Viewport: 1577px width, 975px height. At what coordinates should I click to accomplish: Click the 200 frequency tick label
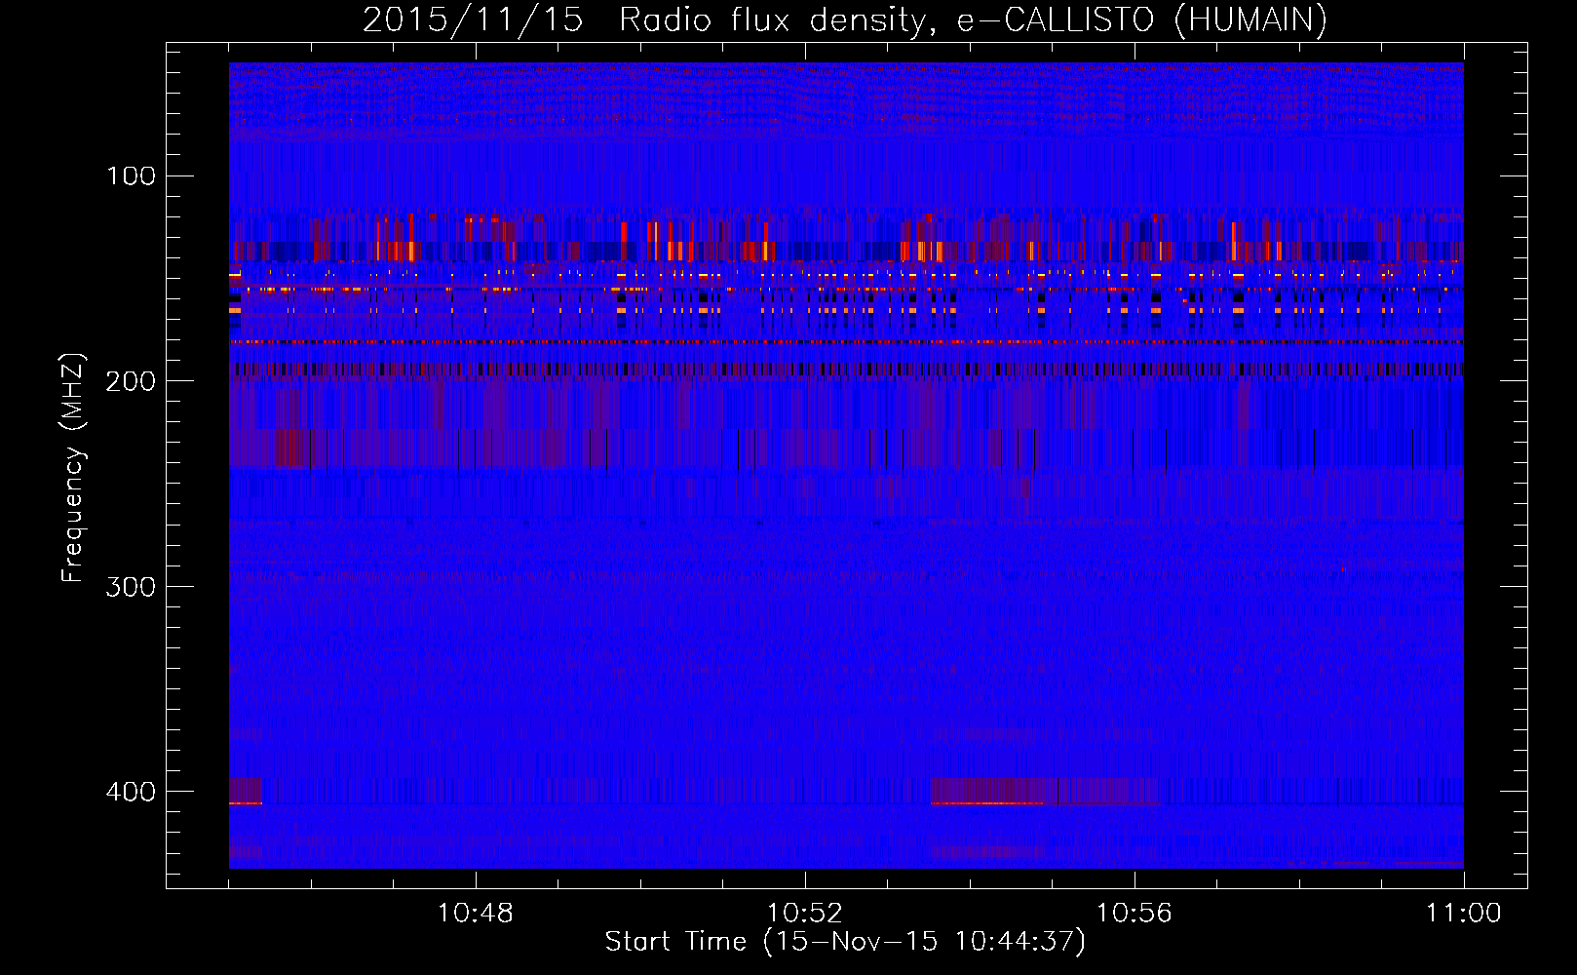[132, 381]
